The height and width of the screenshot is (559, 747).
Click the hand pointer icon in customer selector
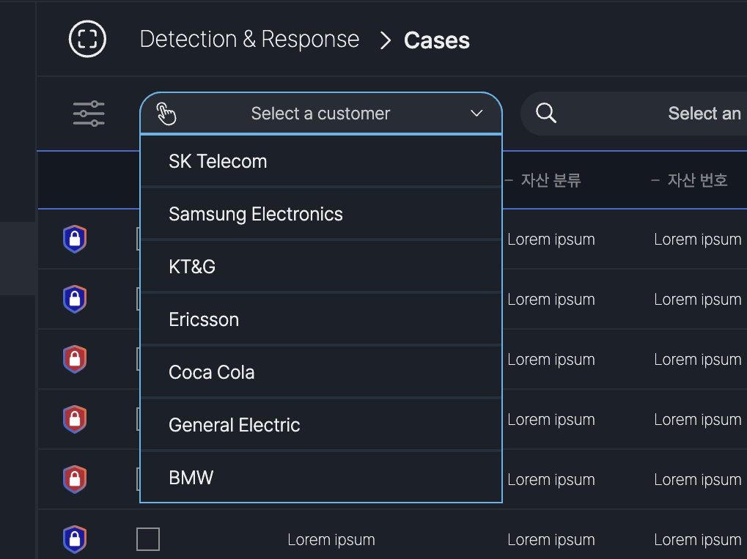[166, 114]
